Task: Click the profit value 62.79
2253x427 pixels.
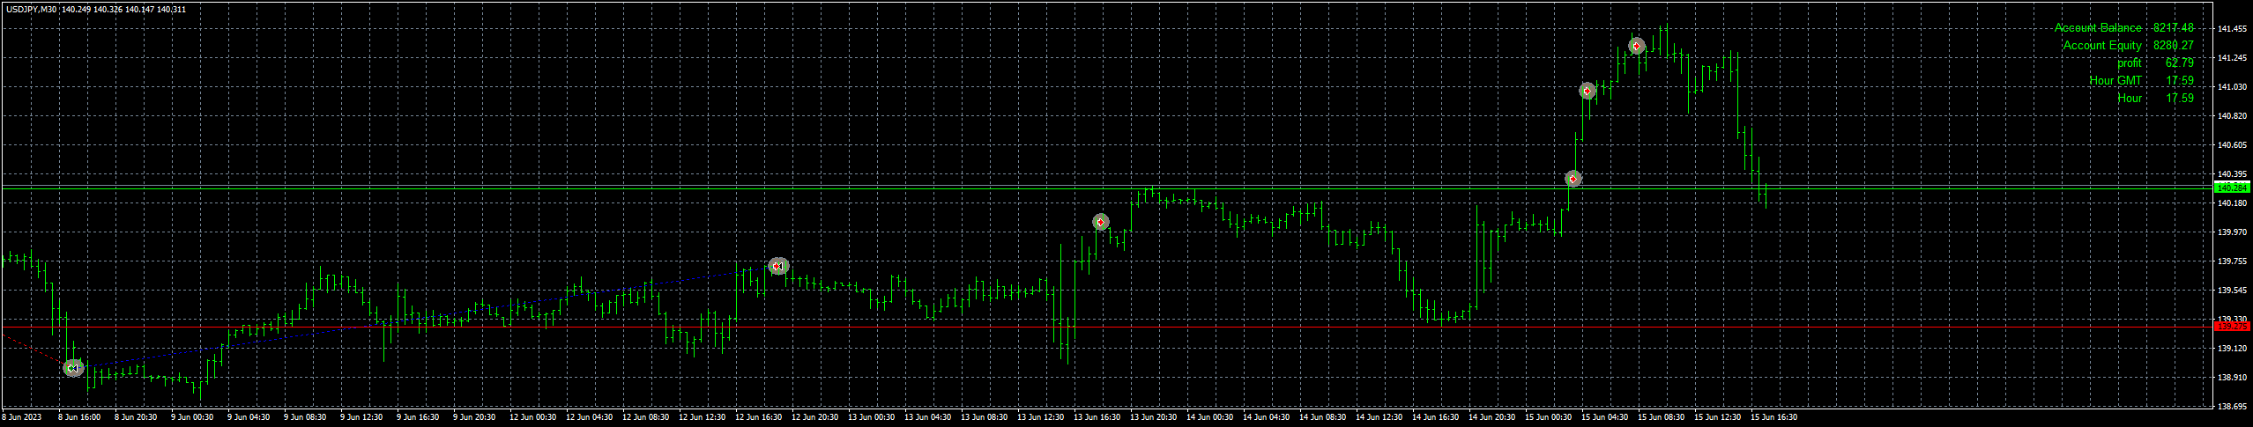Action: tap(2179, 63)
